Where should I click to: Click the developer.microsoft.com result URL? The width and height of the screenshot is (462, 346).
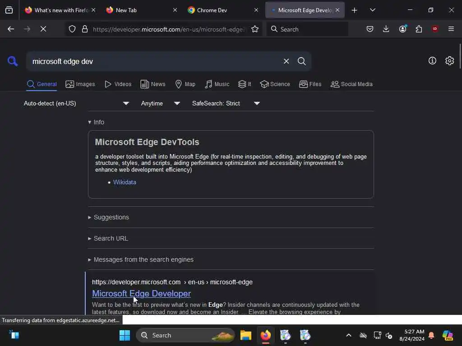pos(172,282)
